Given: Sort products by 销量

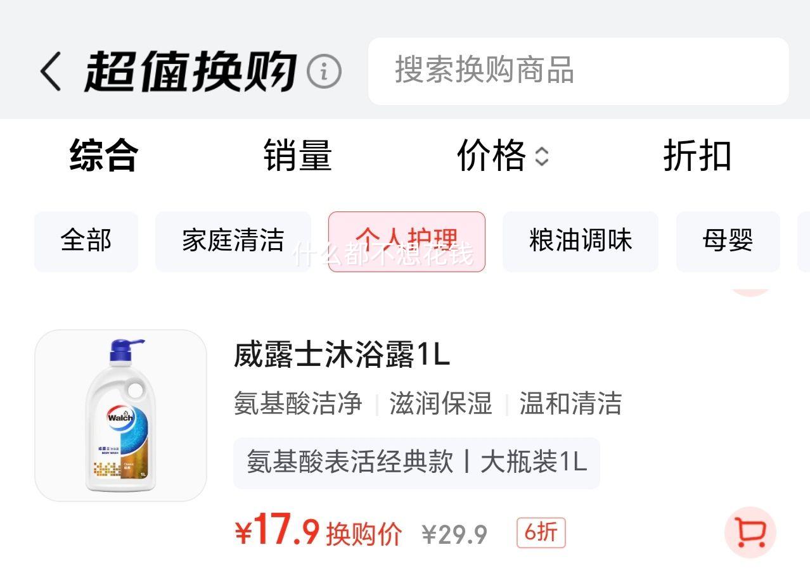Looking at the screenshot, I should [x=297, y=156].
